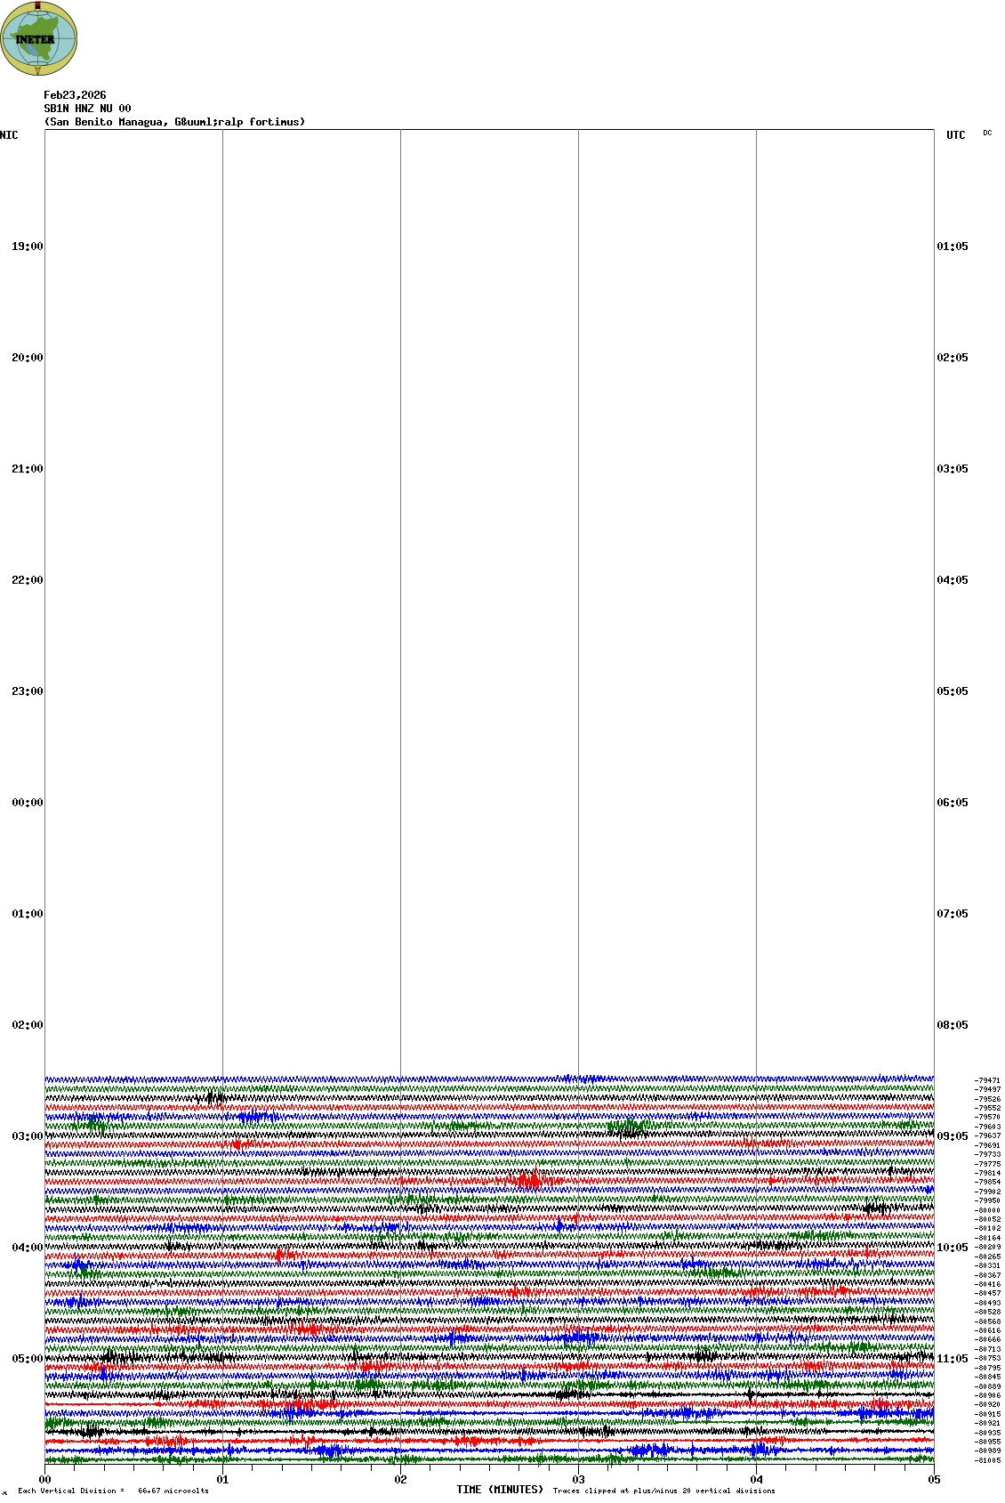Click the 03:00 local time label
The image size is (1005, 1503).
(x=27, y=1136)
